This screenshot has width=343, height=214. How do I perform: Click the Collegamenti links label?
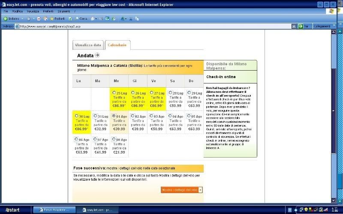322,27
